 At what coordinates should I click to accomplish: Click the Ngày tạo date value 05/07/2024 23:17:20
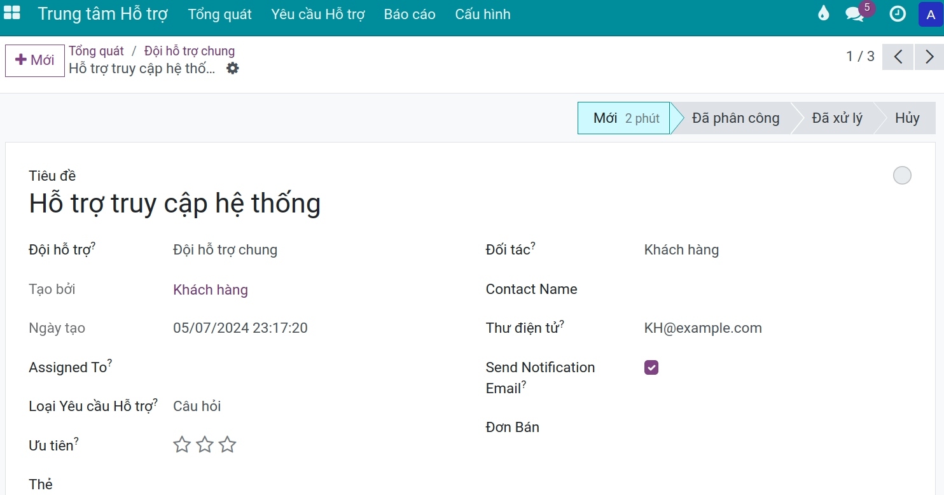click(x=240, y=328)
